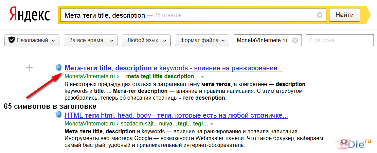
Task: Open the HTML теги html, head, body result
Action: [176, 116]
